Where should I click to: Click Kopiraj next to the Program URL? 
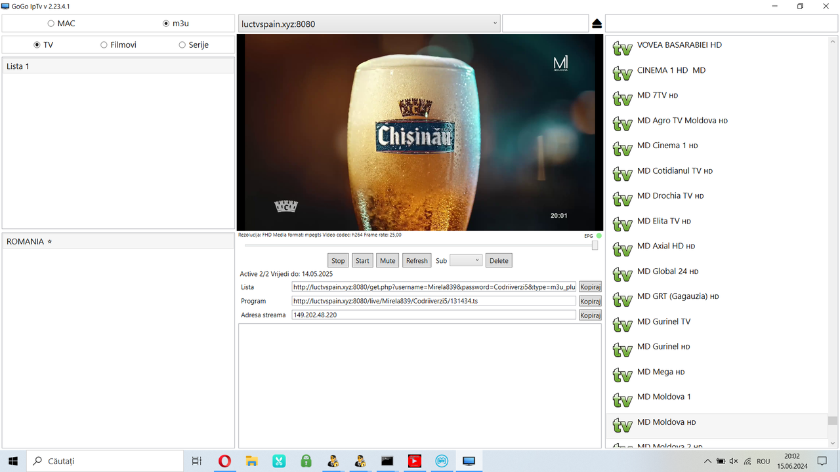(x=590, y=301)
